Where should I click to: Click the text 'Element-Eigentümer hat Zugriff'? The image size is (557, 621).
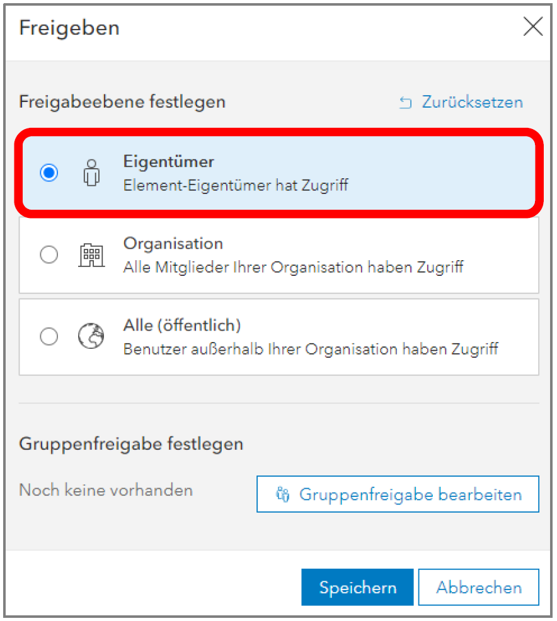coord(236,185)
